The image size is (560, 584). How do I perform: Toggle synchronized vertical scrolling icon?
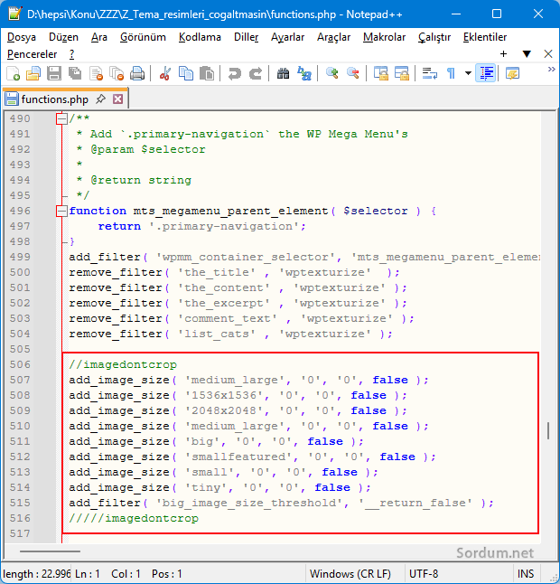click(x=380, y=73)
